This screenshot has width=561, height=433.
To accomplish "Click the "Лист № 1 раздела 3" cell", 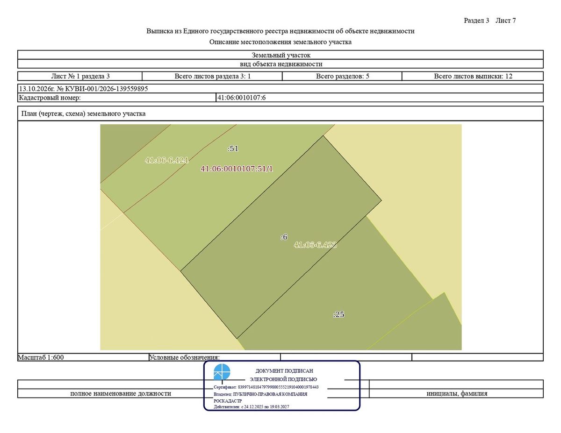I will [x=80, y=76].
